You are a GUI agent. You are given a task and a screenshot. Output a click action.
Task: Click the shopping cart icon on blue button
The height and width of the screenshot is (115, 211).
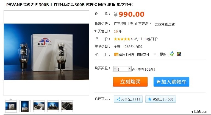[158, 82]
